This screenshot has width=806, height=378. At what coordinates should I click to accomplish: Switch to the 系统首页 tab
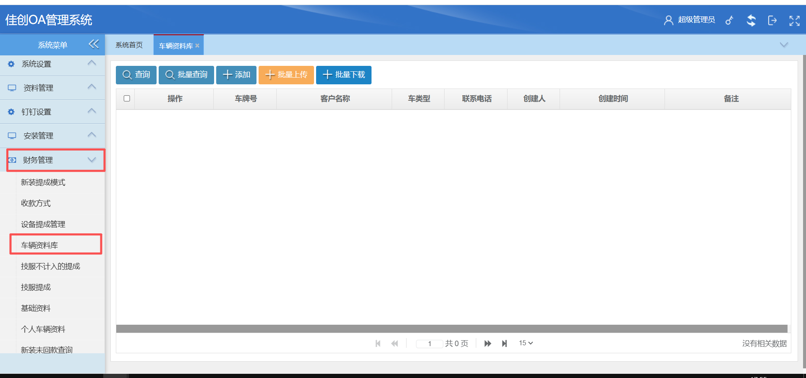(x=128, y=44)
